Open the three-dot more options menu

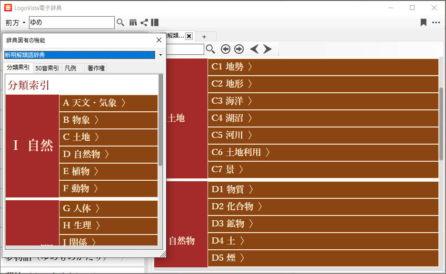[436, 22]
